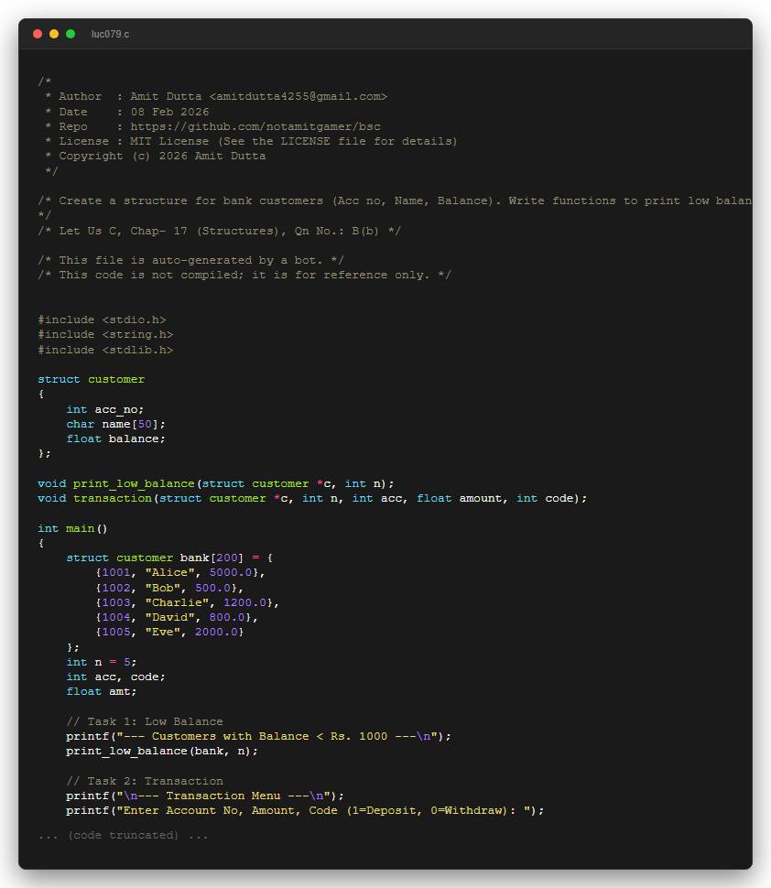Click the 'int acc_no;' member line
The image size is (771, 888).
[105, 409]
